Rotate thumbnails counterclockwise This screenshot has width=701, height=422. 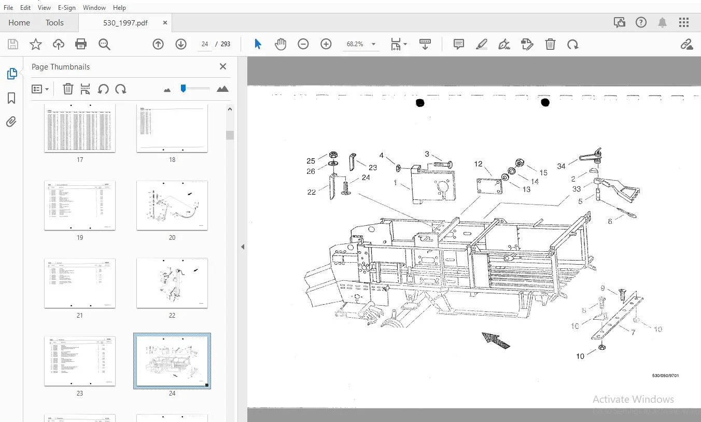(x=103, y=89)
